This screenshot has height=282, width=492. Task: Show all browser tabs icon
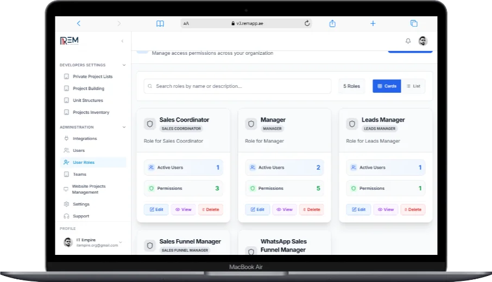pos(414,23)
